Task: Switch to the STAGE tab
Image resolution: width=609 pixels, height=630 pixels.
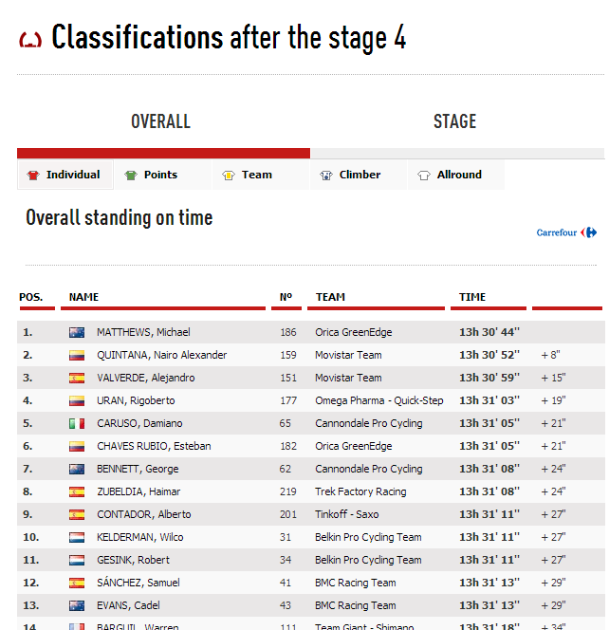Action: click(x=454, y=121)
